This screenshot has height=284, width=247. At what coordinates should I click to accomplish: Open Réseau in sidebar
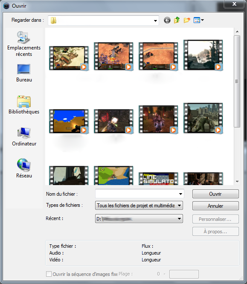pos(24,168)
